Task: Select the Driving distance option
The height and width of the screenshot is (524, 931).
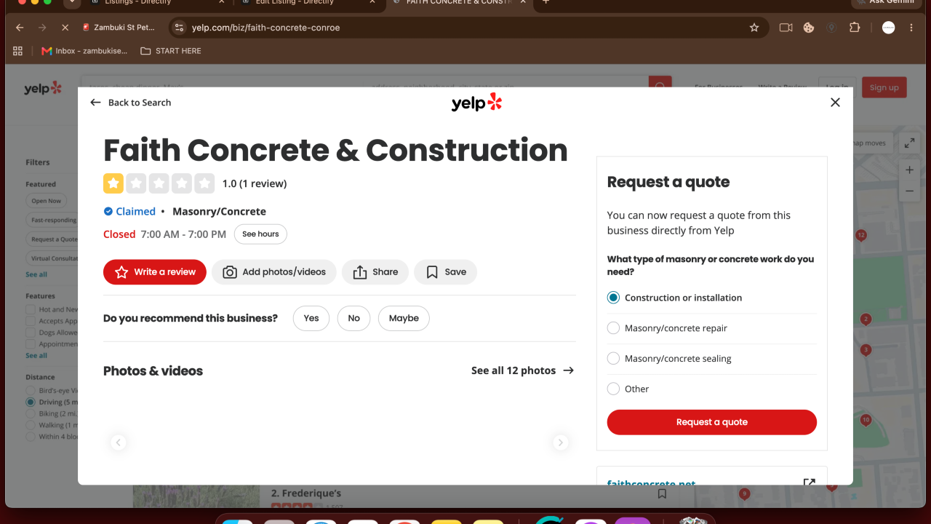Action: click(x=31, y=402)
